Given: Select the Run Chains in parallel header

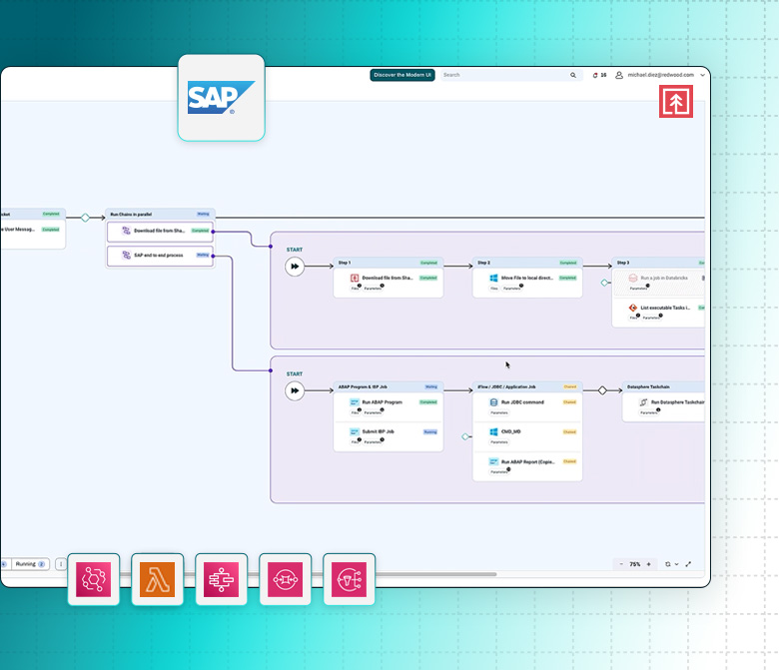Looking at the screenshot, I should click(x=160, y=214).
